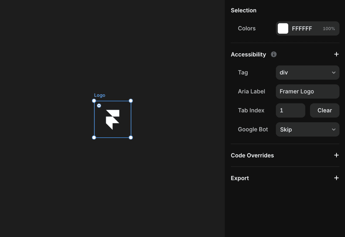Click the bottom-left resize handle of Logo
Viewport: 345px width, 237px height.
click(94, 137)
